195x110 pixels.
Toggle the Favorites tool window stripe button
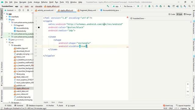[2, 81]
